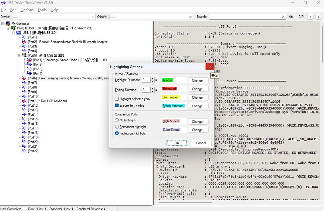The width and height of the screenshot is (324, 211).
Task: Click the USB root hub icon
Action: click(19, 33)
